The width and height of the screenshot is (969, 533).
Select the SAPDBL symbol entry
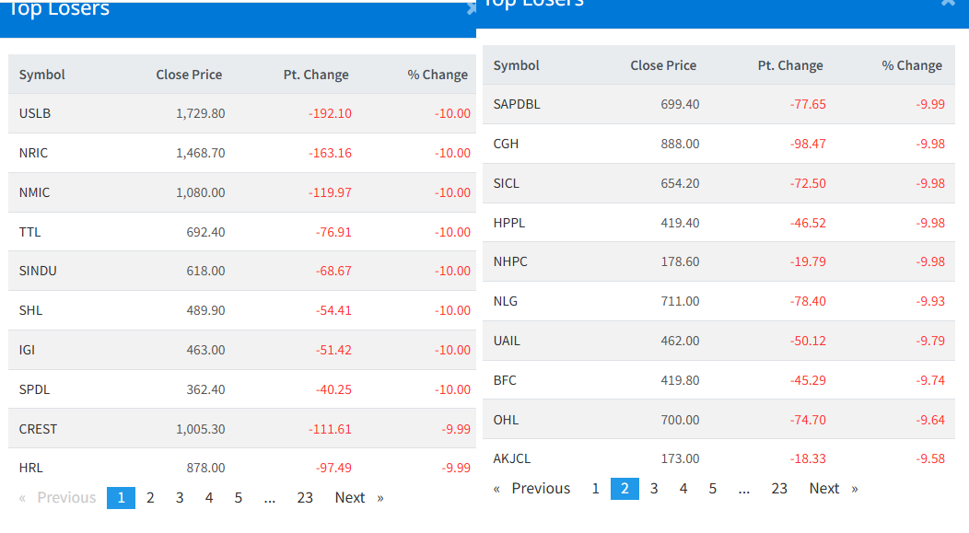[517, 104]
